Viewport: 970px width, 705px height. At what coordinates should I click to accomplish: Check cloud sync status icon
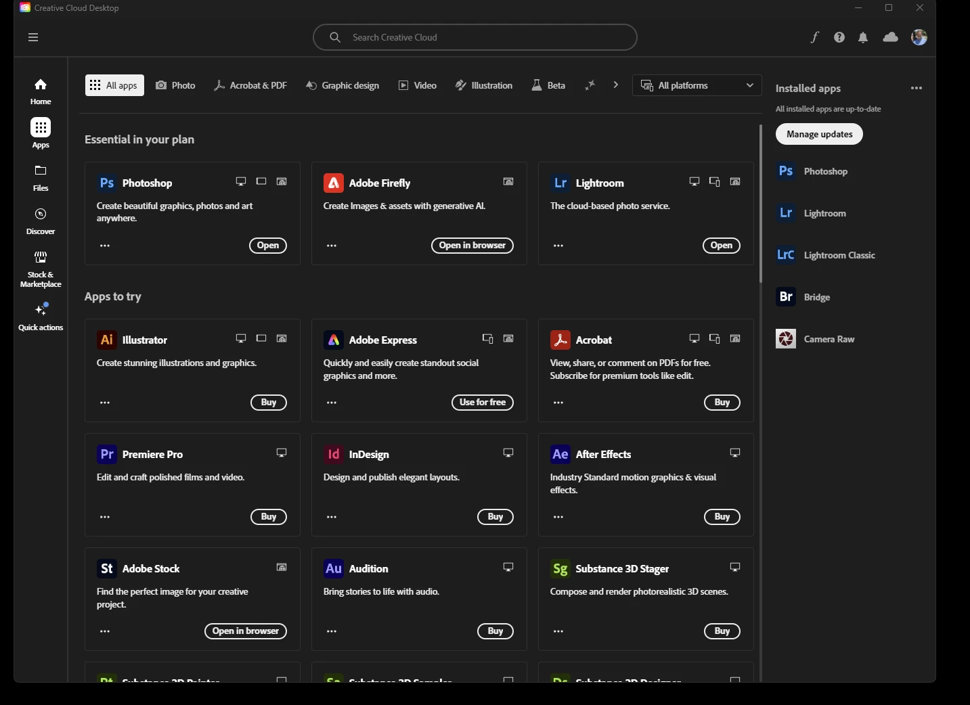891,37
